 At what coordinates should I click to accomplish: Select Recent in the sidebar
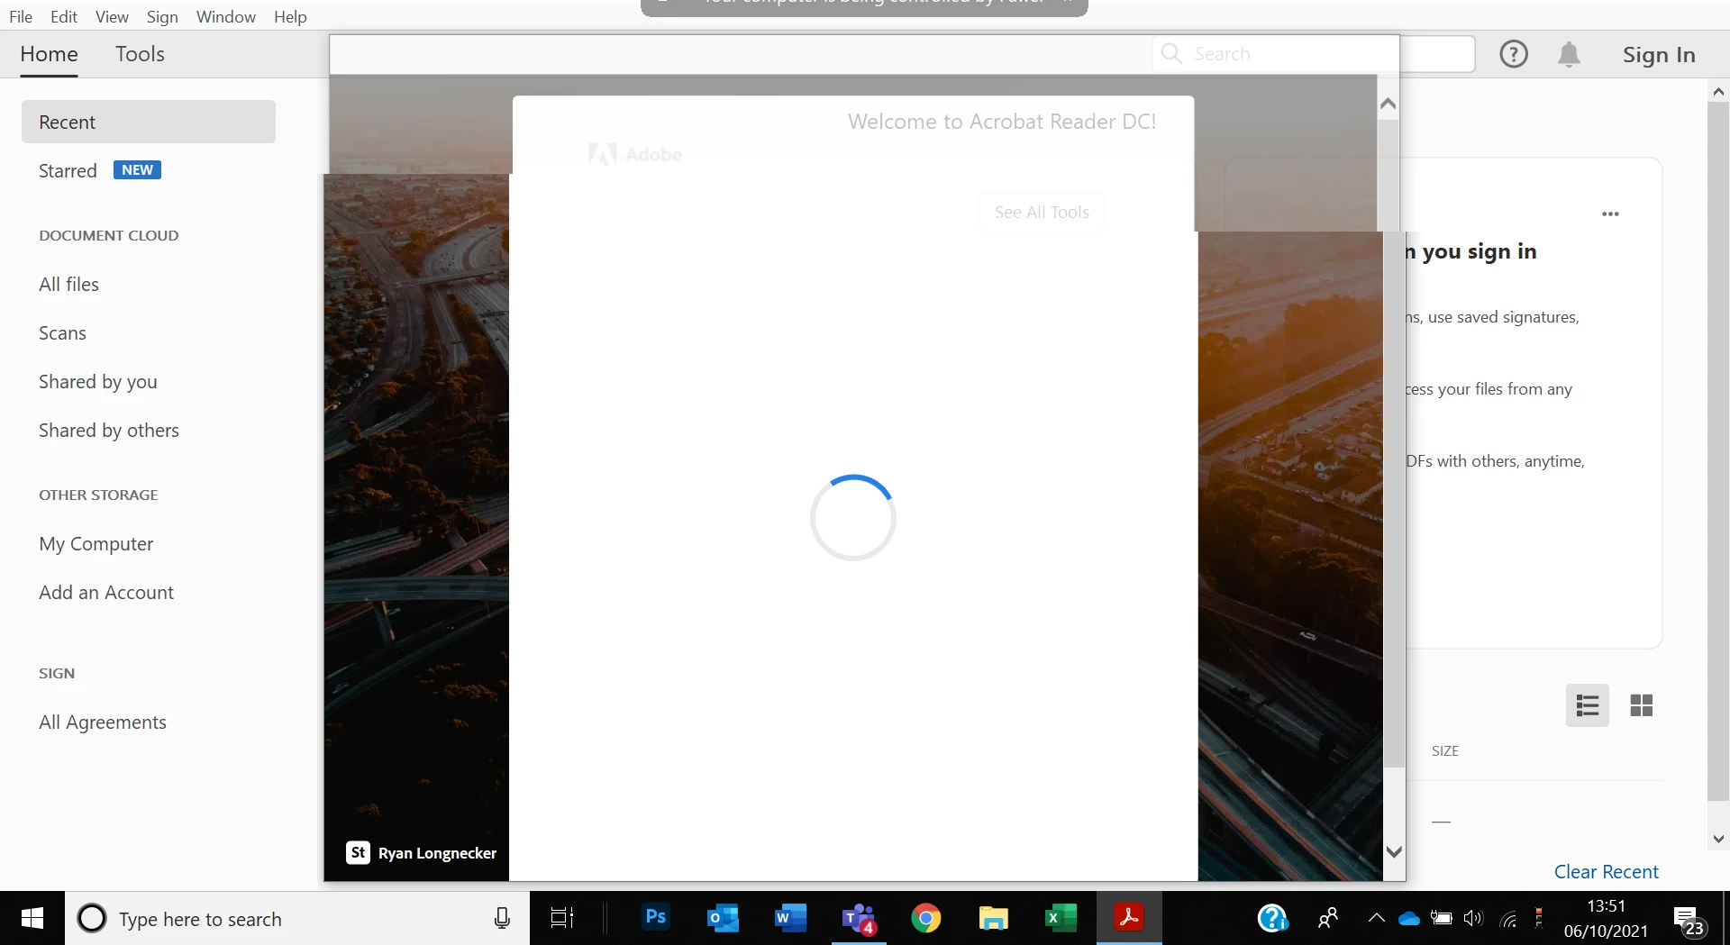click(x=149, y=122)
